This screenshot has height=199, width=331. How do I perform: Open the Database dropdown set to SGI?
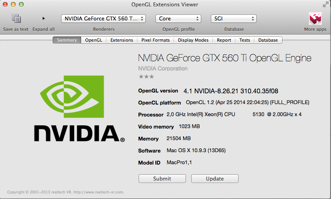pyautogui.click(x=234, y=19)
